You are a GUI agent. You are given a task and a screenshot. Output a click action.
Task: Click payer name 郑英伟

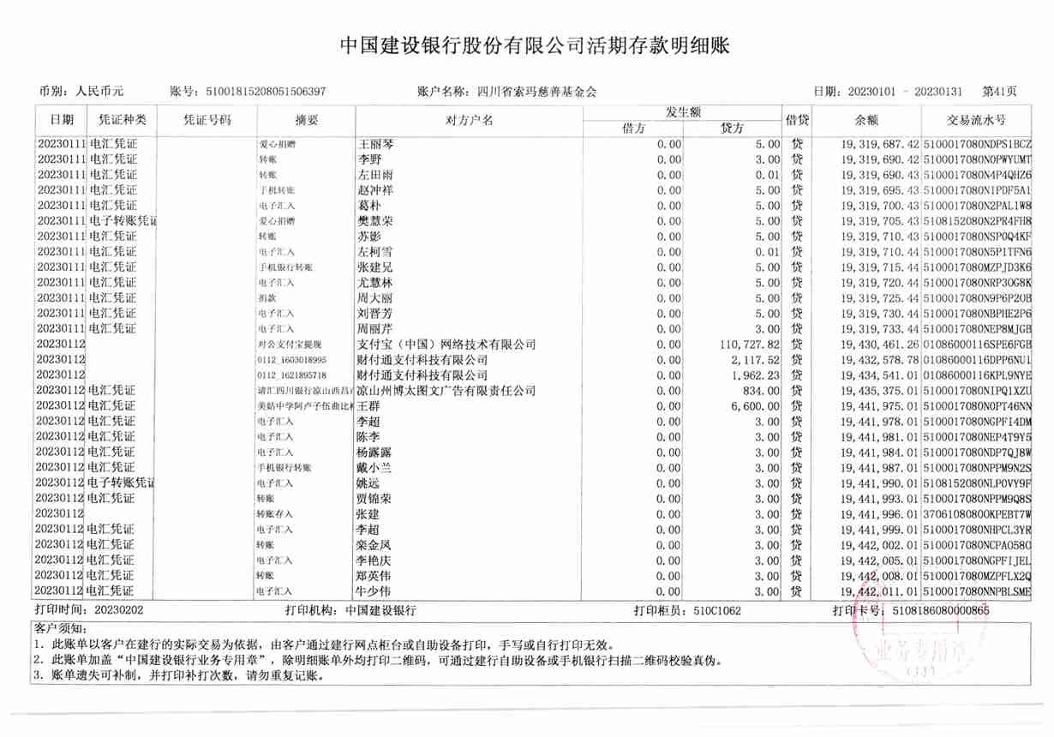tap(374, 576)
